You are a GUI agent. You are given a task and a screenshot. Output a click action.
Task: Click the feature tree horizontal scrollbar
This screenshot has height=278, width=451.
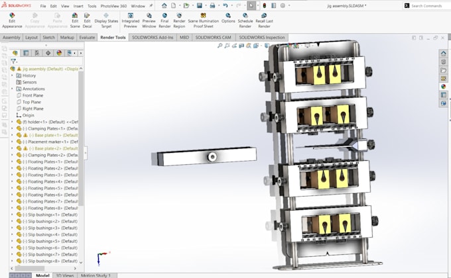30,268
